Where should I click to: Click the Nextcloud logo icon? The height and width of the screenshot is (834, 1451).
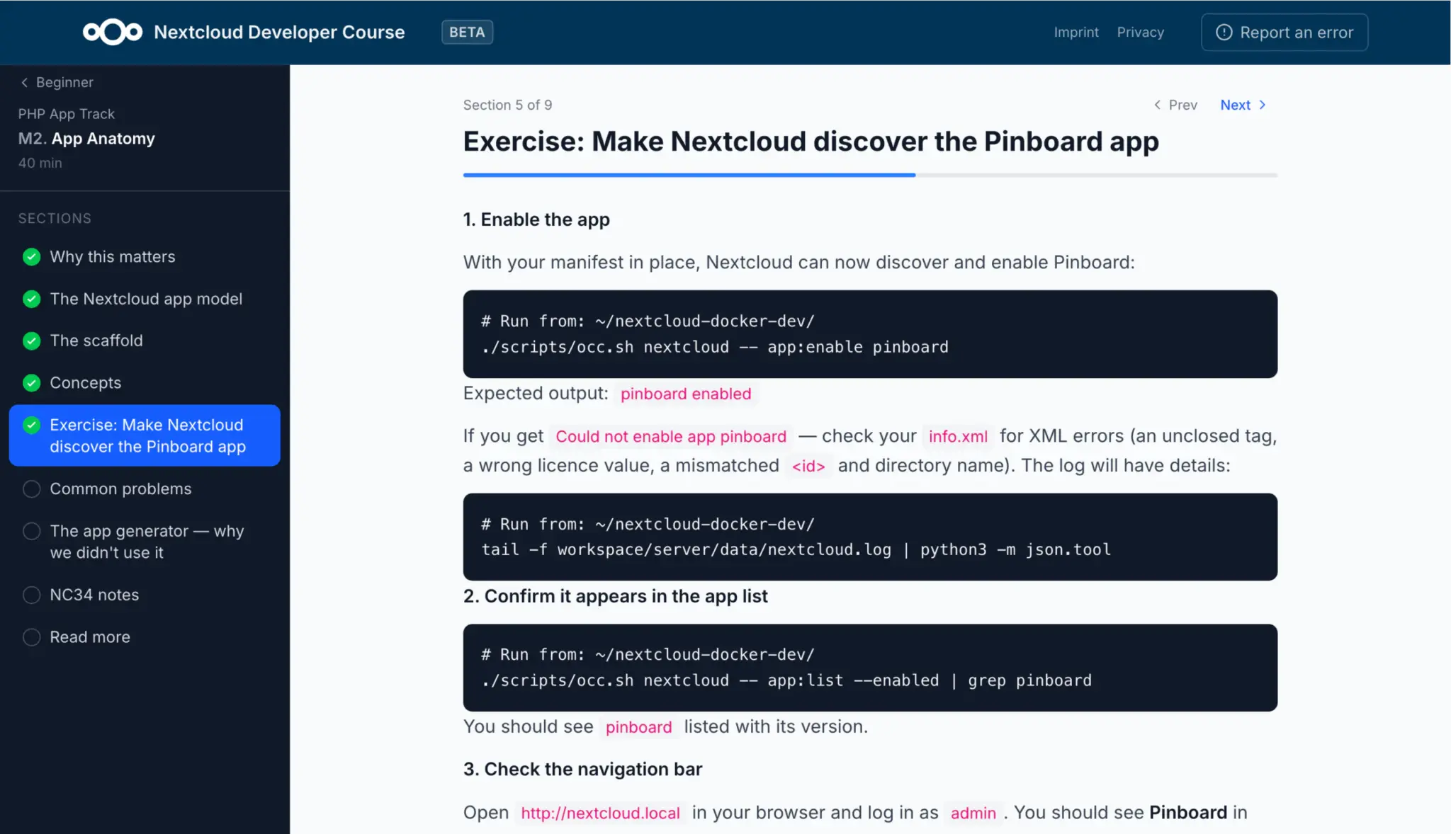113,32
